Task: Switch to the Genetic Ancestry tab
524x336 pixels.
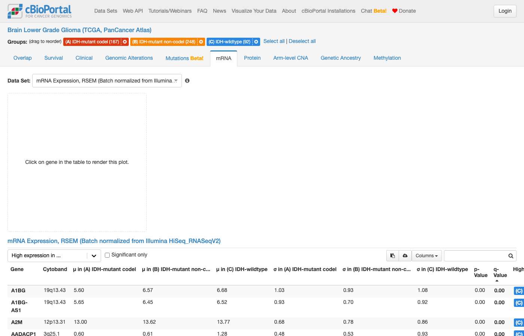Action: tap(341, 58)
